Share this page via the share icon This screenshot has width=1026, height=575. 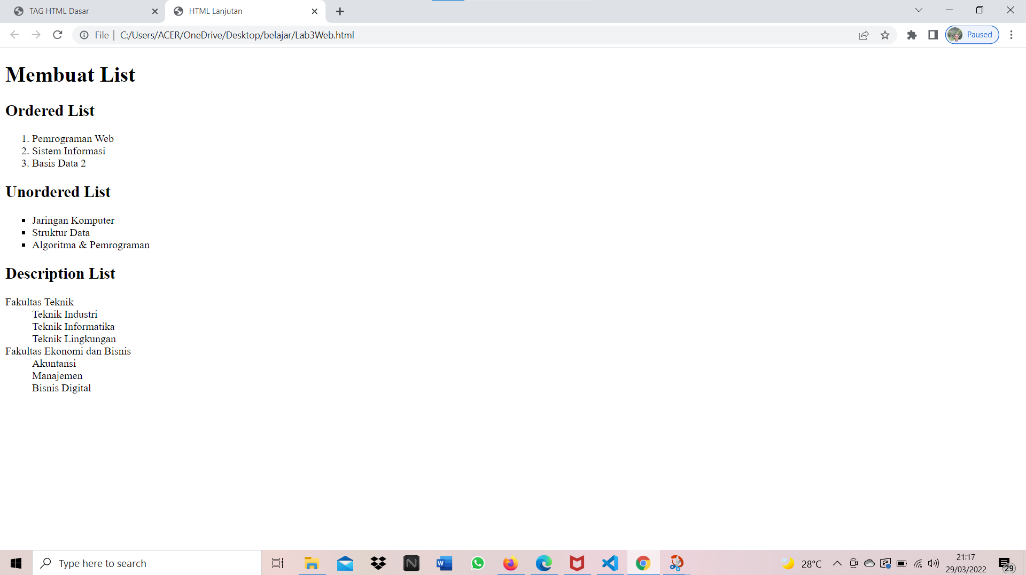864,35
